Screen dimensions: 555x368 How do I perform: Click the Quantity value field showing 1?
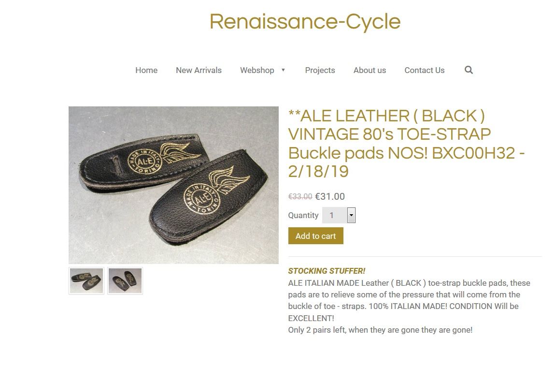334,215
